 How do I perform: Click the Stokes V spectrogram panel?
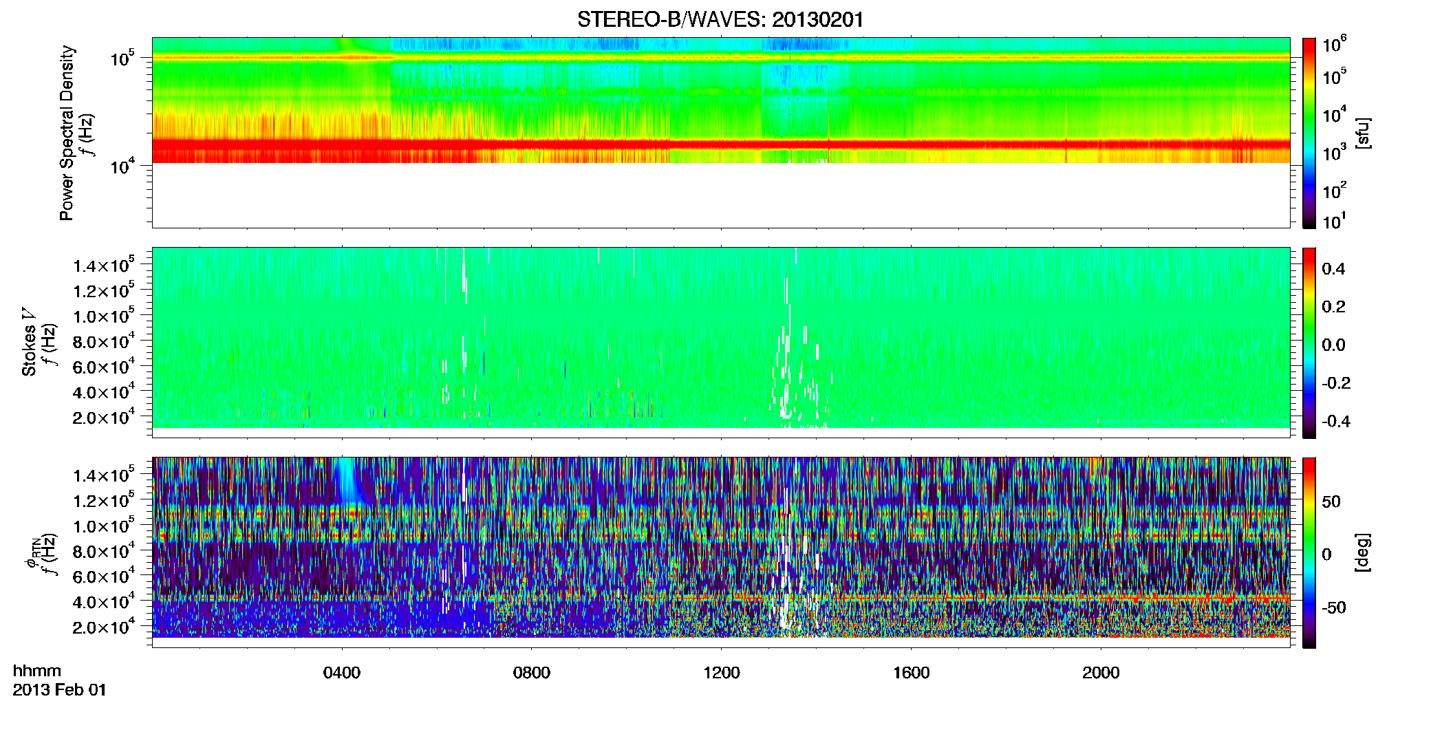point(721,343)
